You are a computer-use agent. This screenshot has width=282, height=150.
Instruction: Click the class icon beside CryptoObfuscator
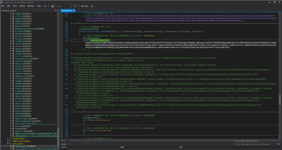13,59
